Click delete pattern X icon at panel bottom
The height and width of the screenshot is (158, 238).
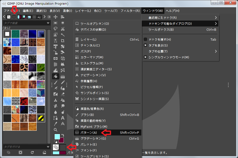(20, 152)
